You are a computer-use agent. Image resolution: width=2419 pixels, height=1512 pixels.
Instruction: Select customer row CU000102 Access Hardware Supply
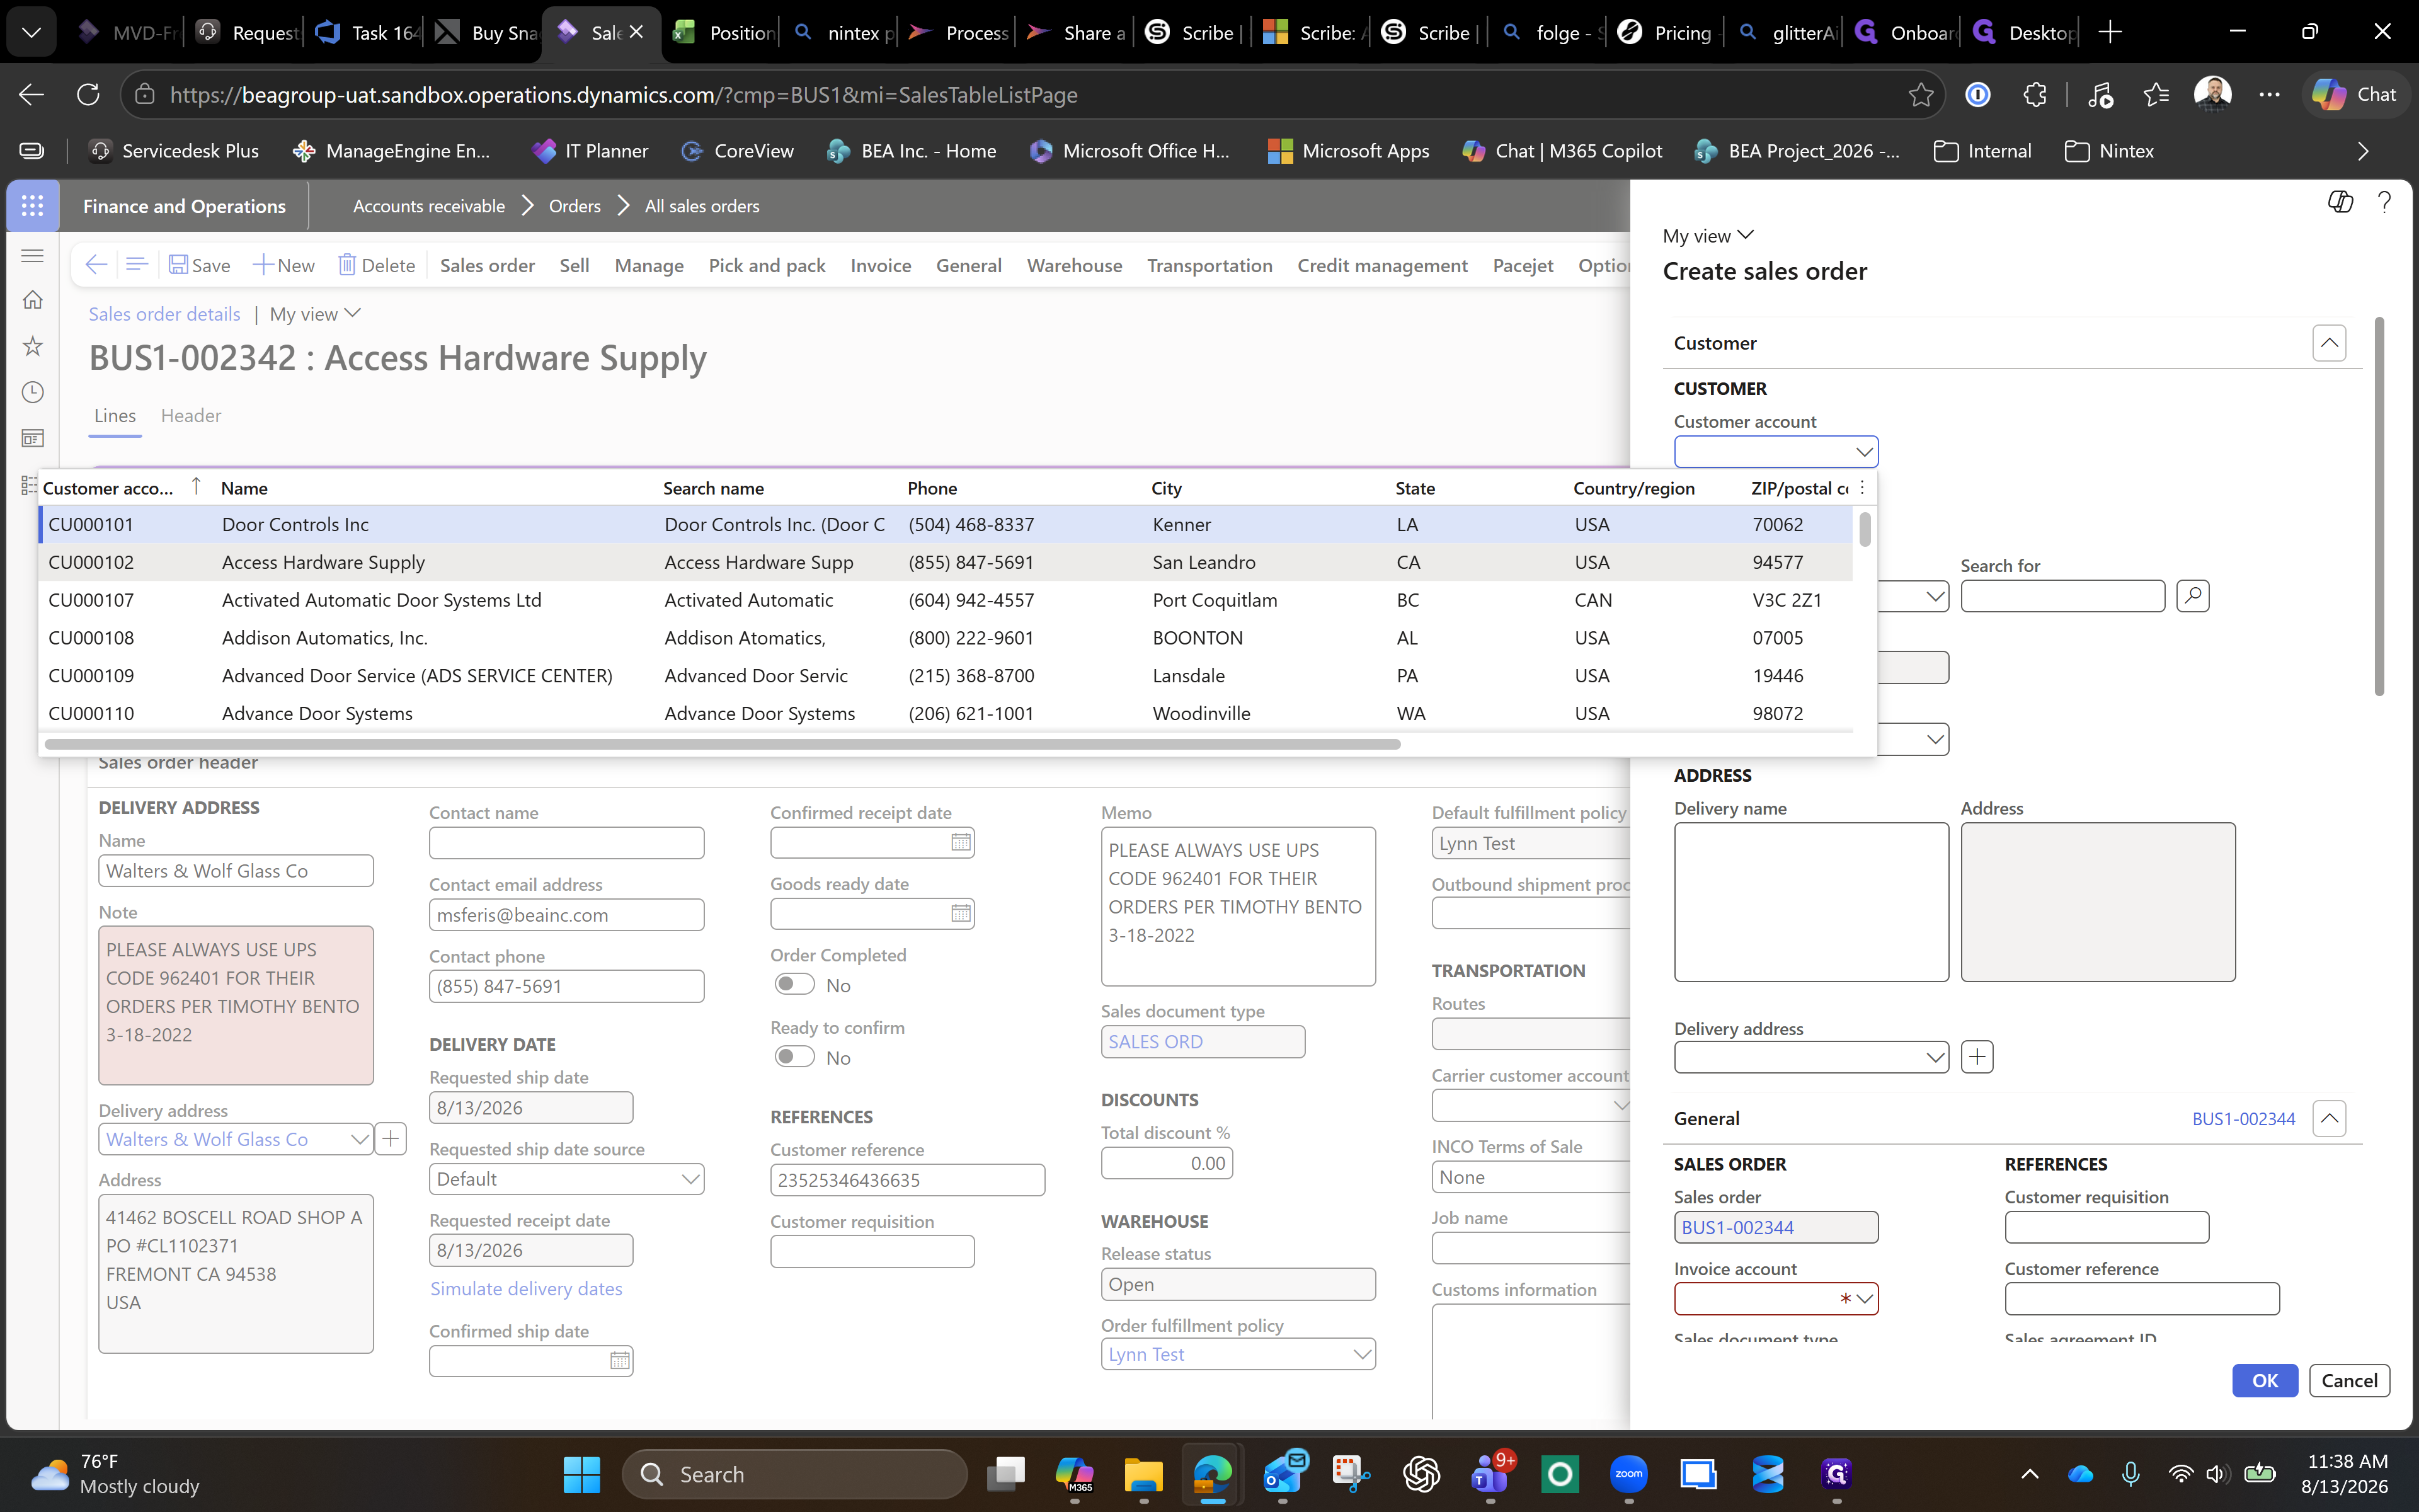[x=945, y=562]
